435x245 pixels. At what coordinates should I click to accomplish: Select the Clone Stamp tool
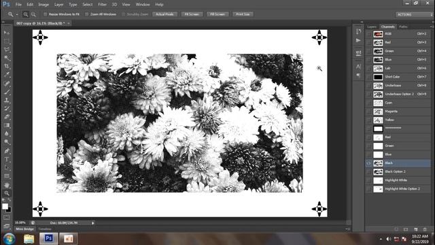click(x=7, y=100)
